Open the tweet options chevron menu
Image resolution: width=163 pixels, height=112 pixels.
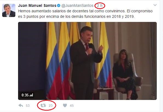155,5
